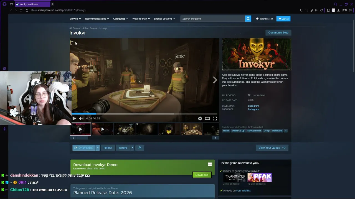Click the Opera browser logo menu
Viewport: 355px width, 199px height.
pyautogui.click(x=4, y=4)
